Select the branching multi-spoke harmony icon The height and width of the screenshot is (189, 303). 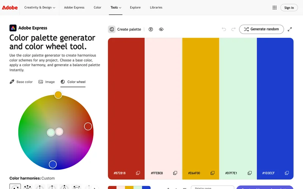point(27,187)
